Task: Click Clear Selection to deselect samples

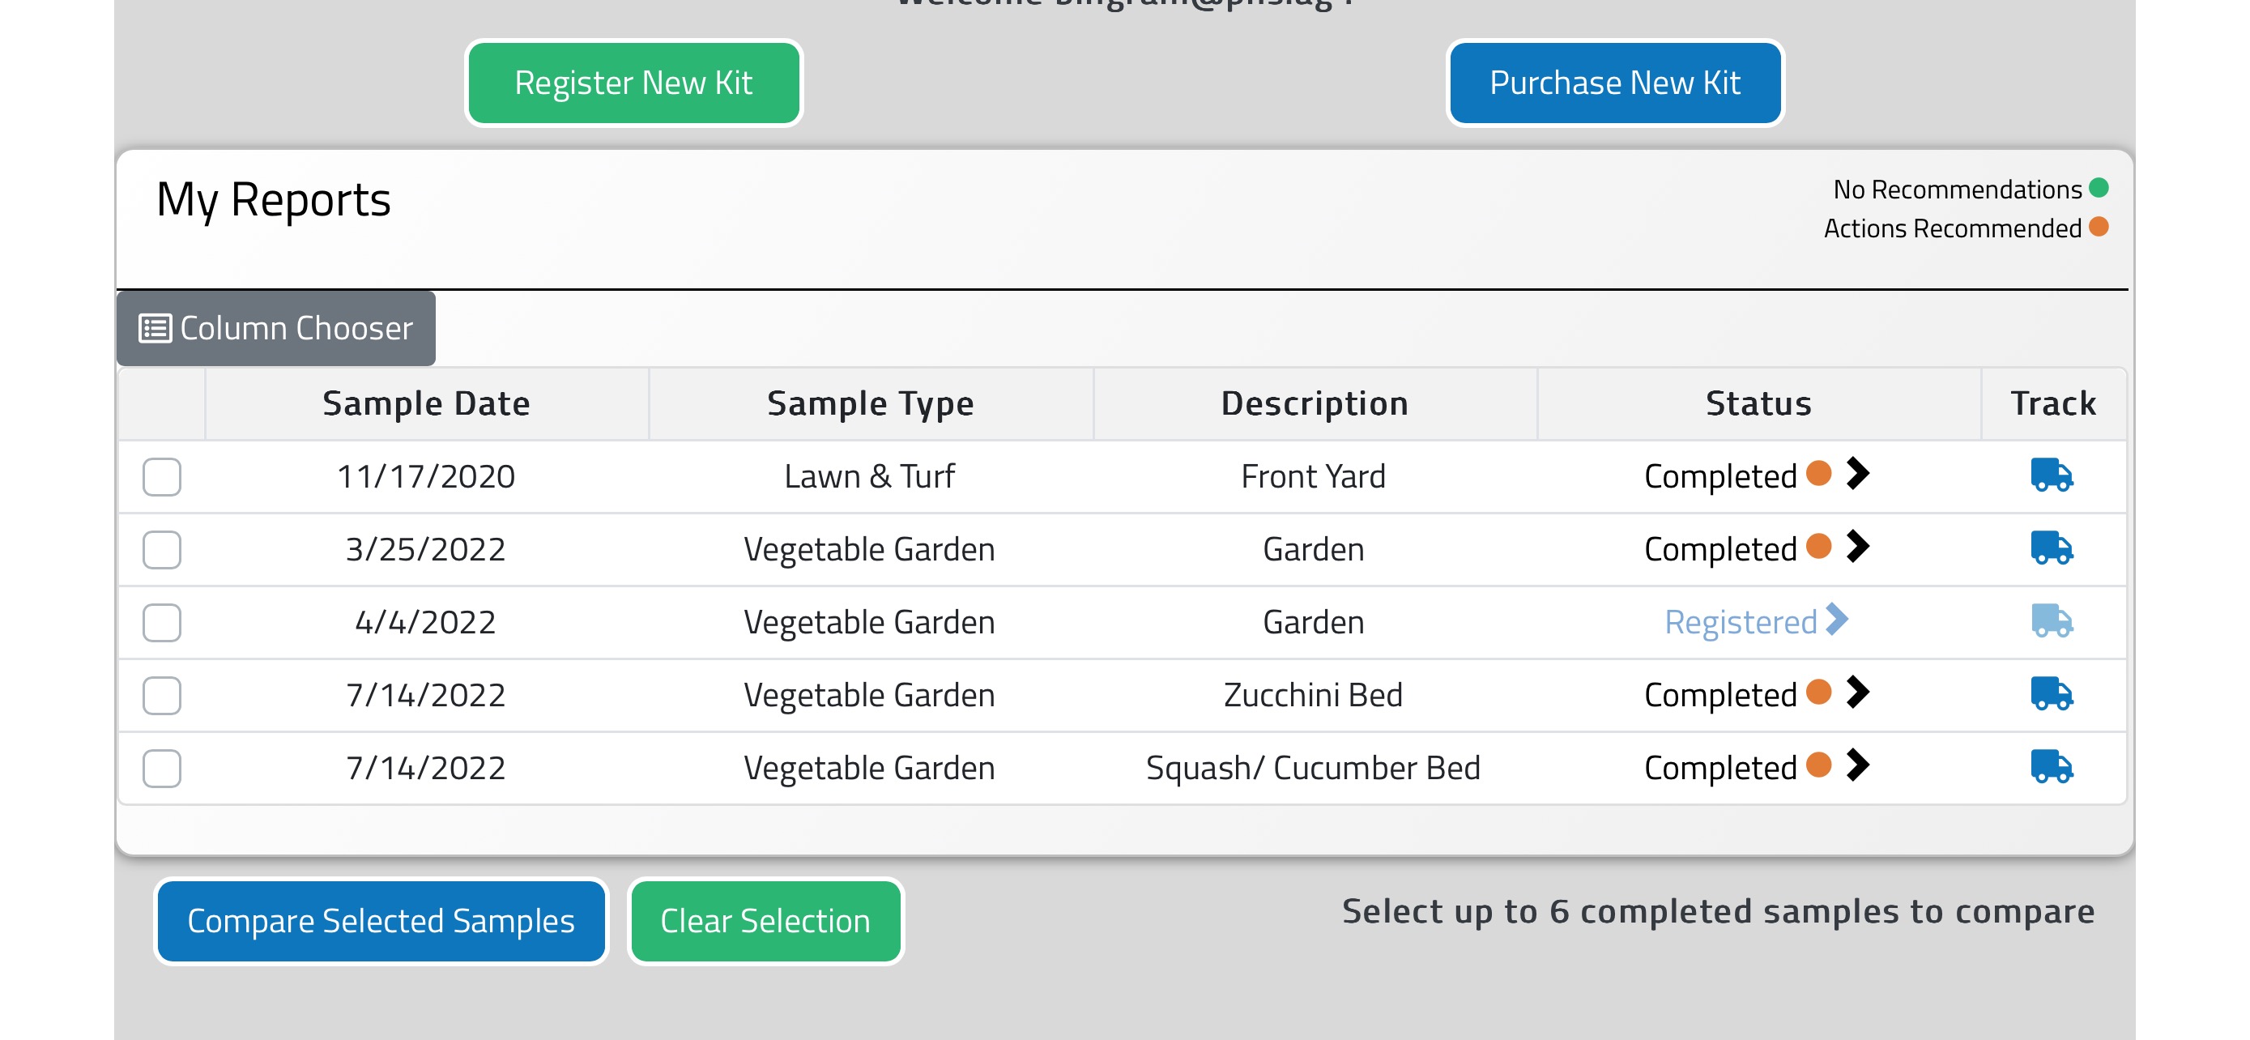Action: tap(765, 919)
